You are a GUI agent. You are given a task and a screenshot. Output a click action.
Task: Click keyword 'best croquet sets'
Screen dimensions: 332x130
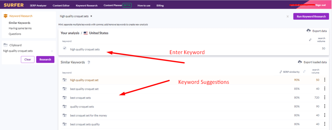(80, 98)
